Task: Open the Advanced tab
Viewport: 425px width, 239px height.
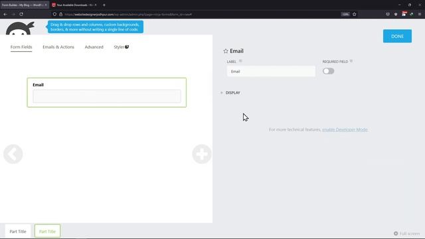Action: (x=94, y=47)
